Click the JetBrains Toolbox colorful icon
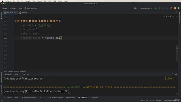The image size is (181, 102). tap(179, 8)
